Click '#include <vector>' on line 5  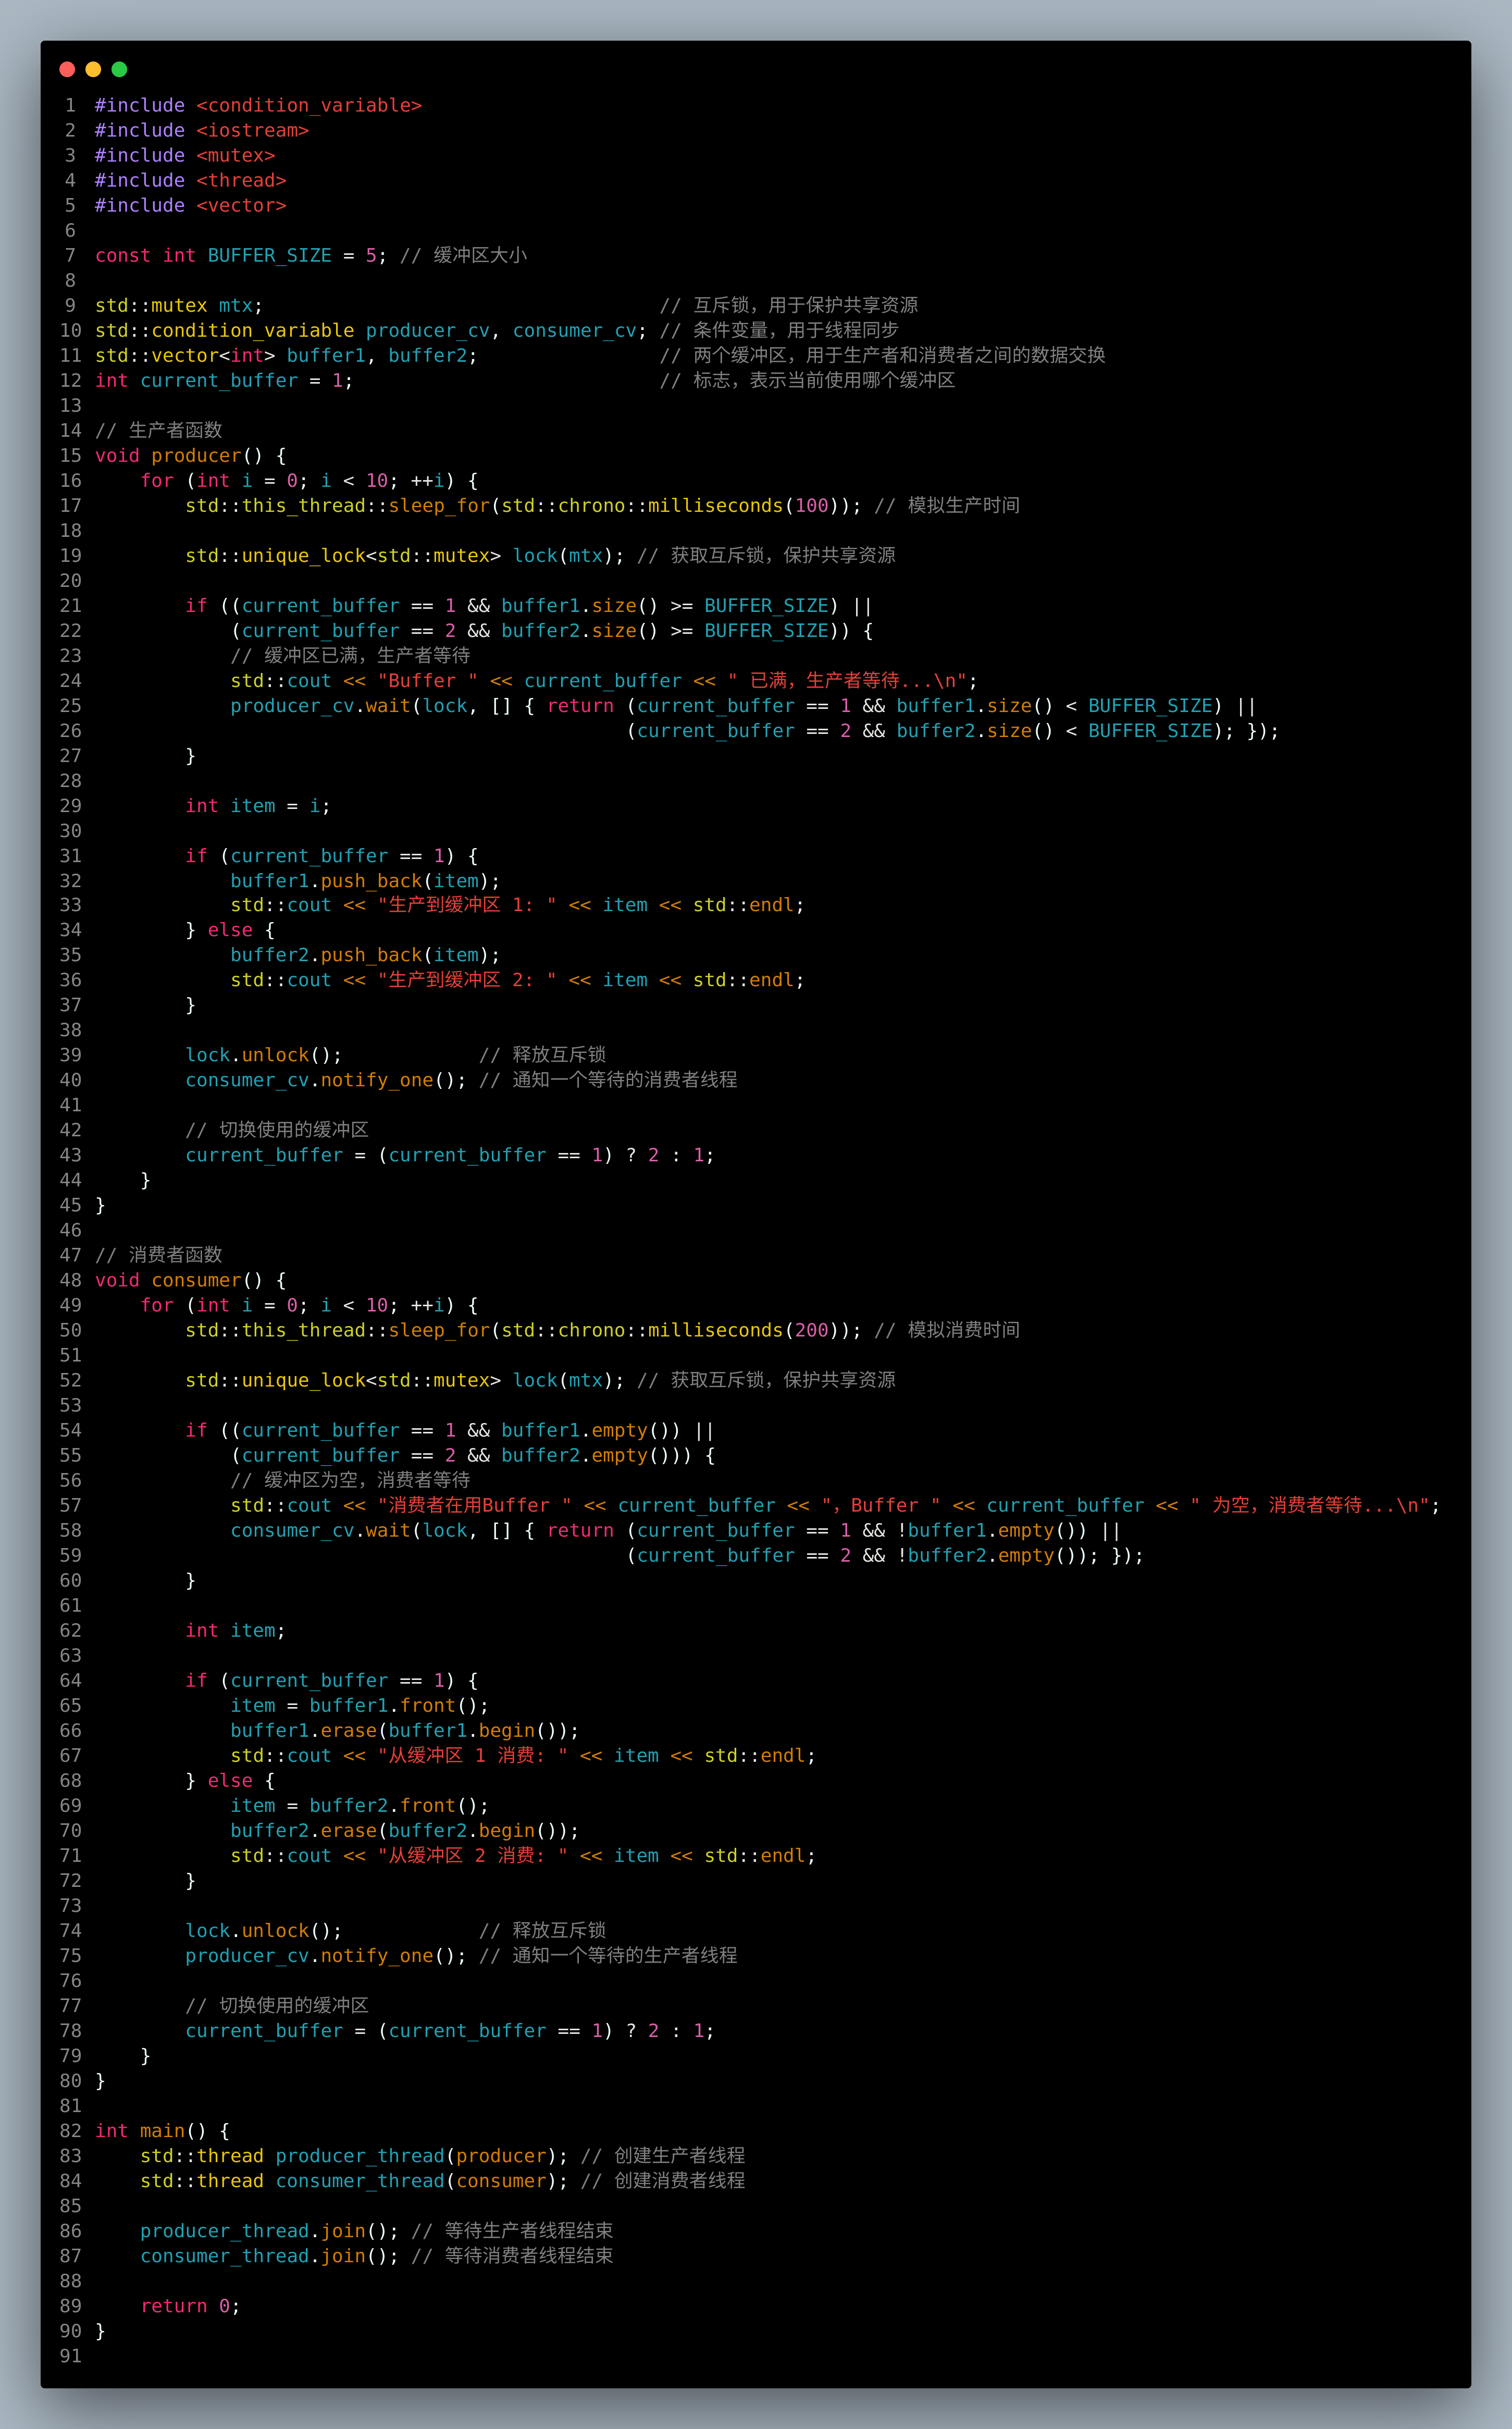coord(191,205)
